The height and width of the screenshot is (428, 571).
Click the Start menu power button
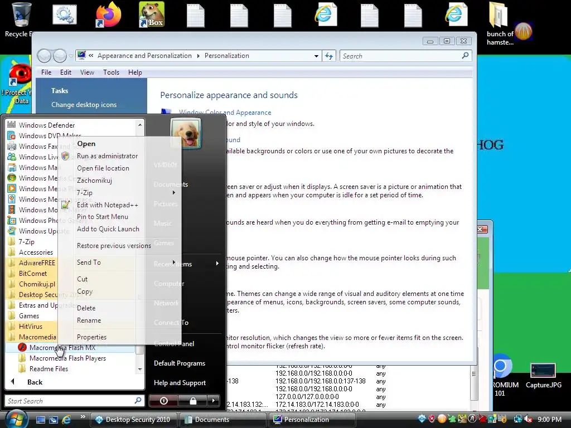point(163,401)
